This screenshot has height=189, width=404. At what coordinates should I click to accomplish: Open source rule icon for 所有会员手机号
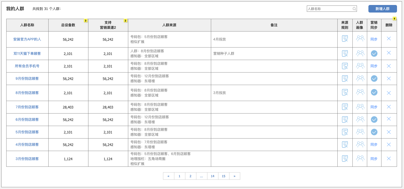point(345,66)
